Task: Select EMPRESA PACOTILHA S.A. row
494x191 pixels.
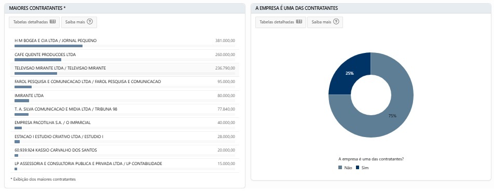Action: tap(125, 125)
